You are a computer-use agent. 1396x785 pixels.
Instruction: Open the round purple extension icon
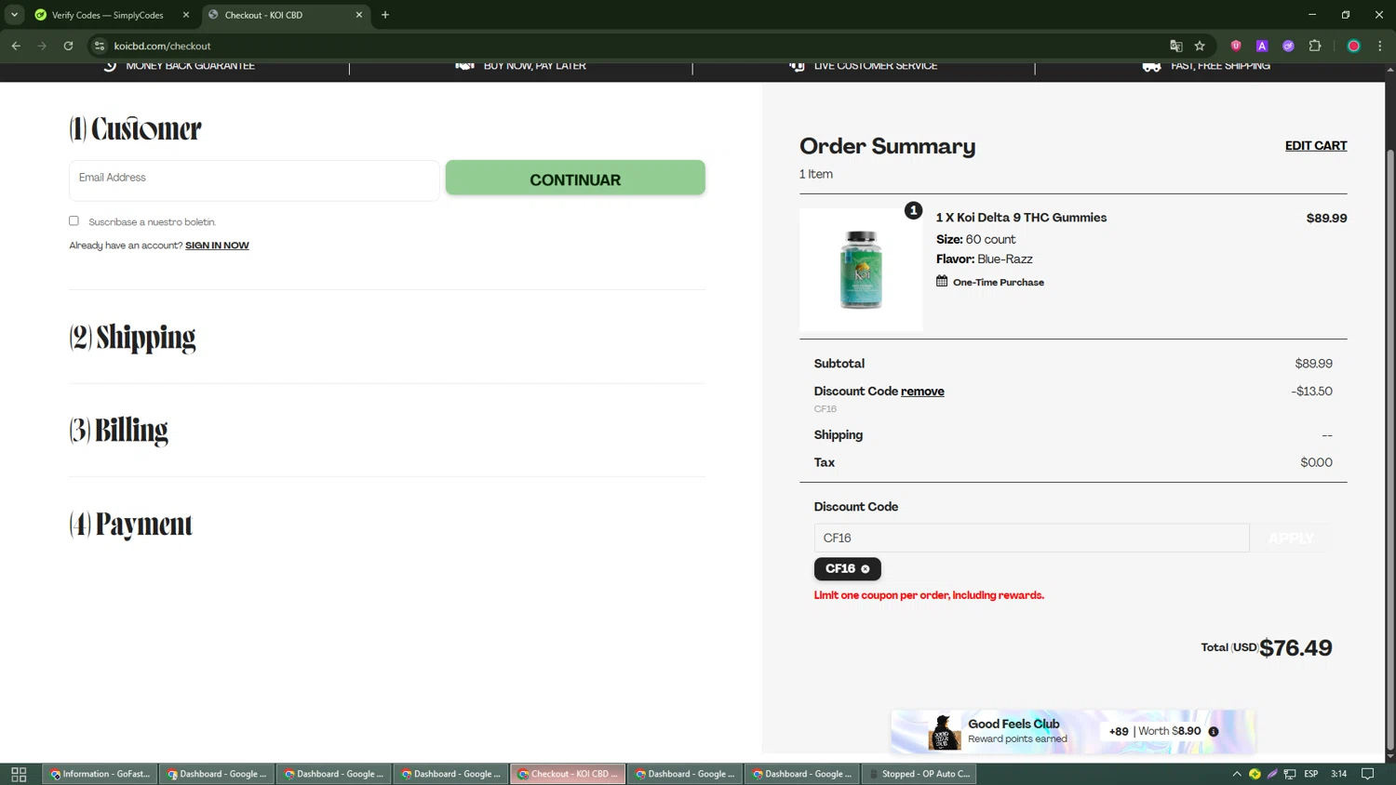click(x=1288, y=46)
